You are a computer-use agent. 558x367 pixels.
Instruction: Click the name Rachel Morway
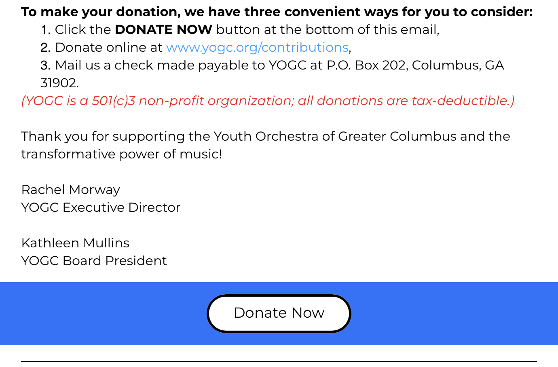pyautogui.click(x=71, y=190)
